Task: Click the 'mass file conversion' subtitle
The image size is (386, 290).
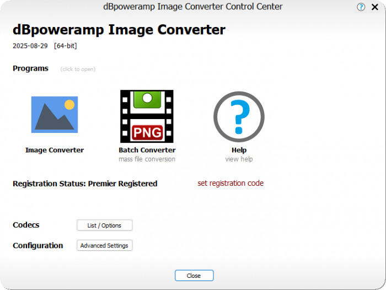Action: [147, 159]
